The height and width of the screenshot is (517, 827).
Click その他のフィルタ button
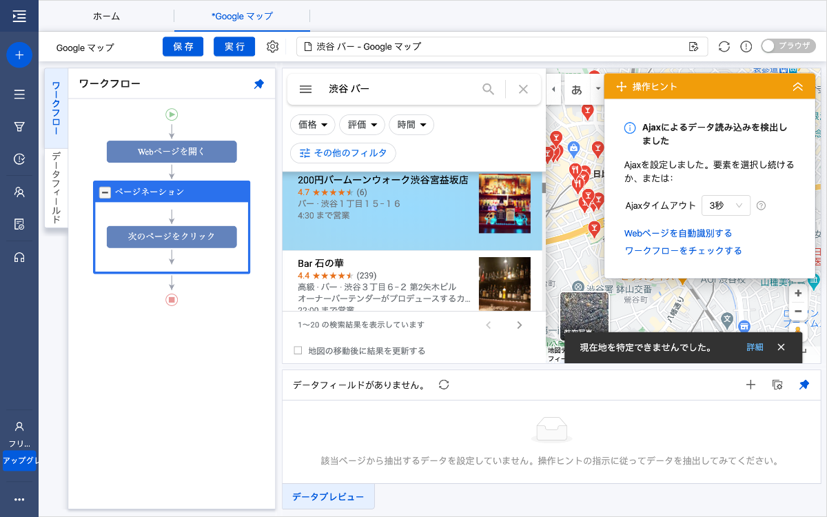tap(343, 153)
